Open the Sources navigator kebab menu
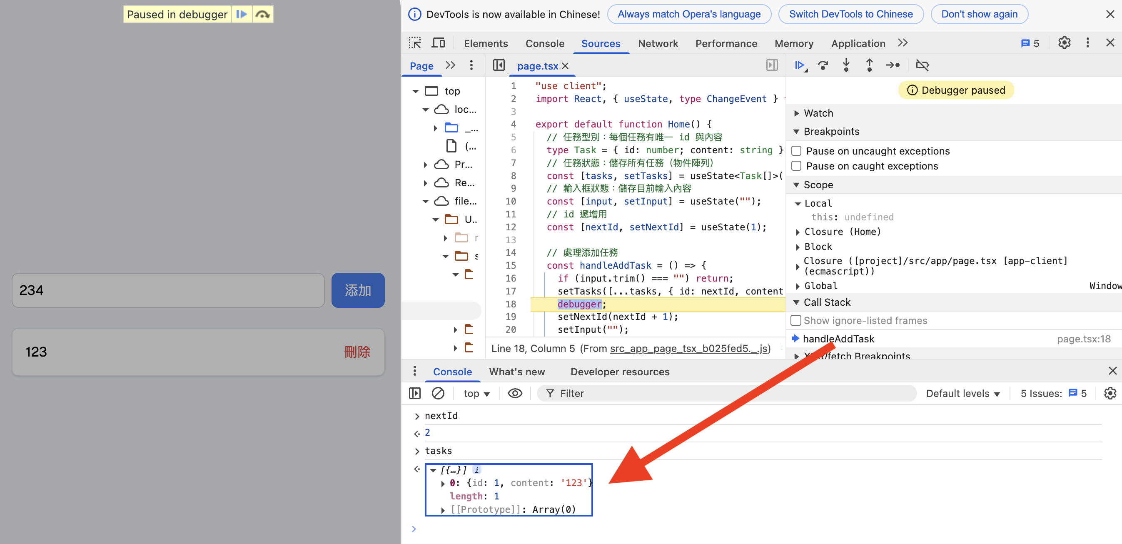 (x=471, y=65)
